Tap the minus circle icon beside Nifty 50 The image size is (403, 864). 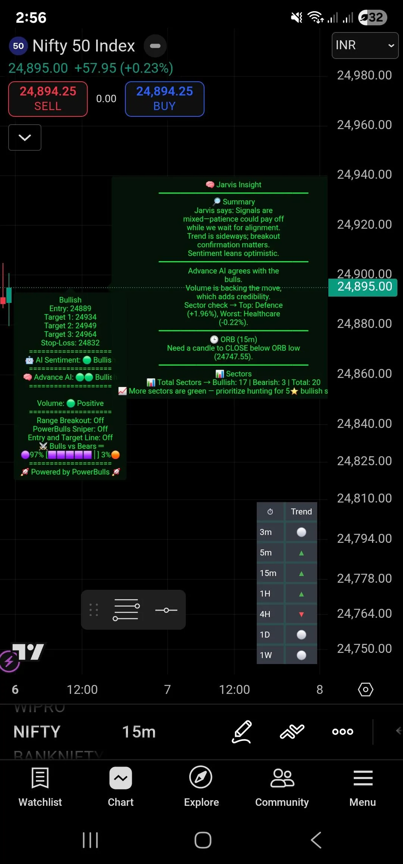155,46
